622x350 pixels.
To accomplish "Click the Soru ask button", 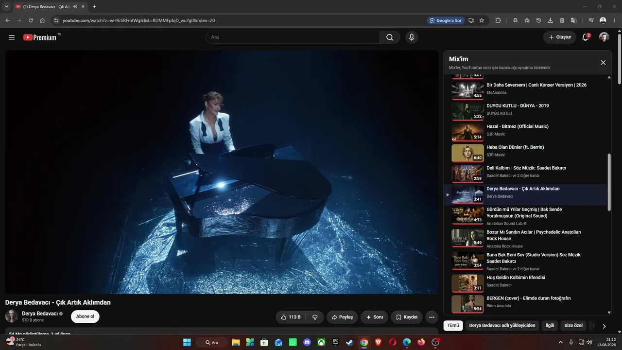I will click(x=374, y=317).
